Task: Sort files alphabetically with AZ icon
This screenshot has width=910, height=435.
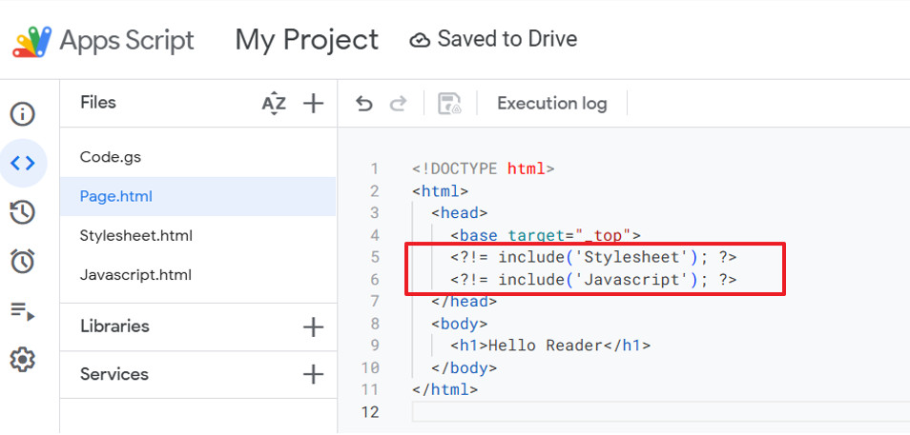Action: pos(274,104)
